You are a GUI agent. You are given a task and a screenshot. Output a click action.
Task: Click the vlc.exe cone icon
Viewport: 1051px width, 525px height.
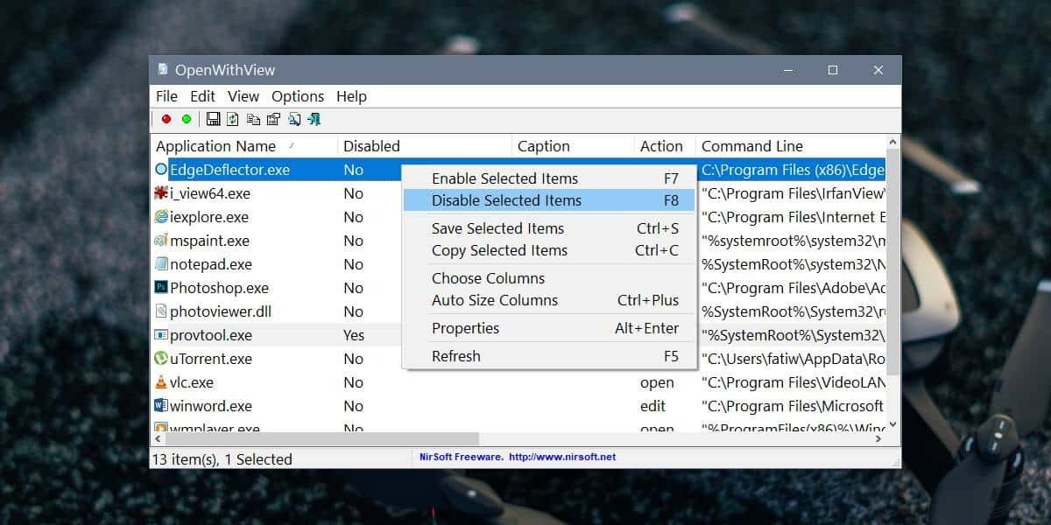(x=161, y=382)
